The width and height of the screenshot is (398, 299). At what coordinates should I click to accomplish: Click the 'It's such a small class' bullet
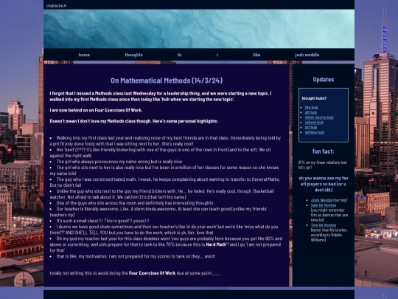[x=102, y=221]
